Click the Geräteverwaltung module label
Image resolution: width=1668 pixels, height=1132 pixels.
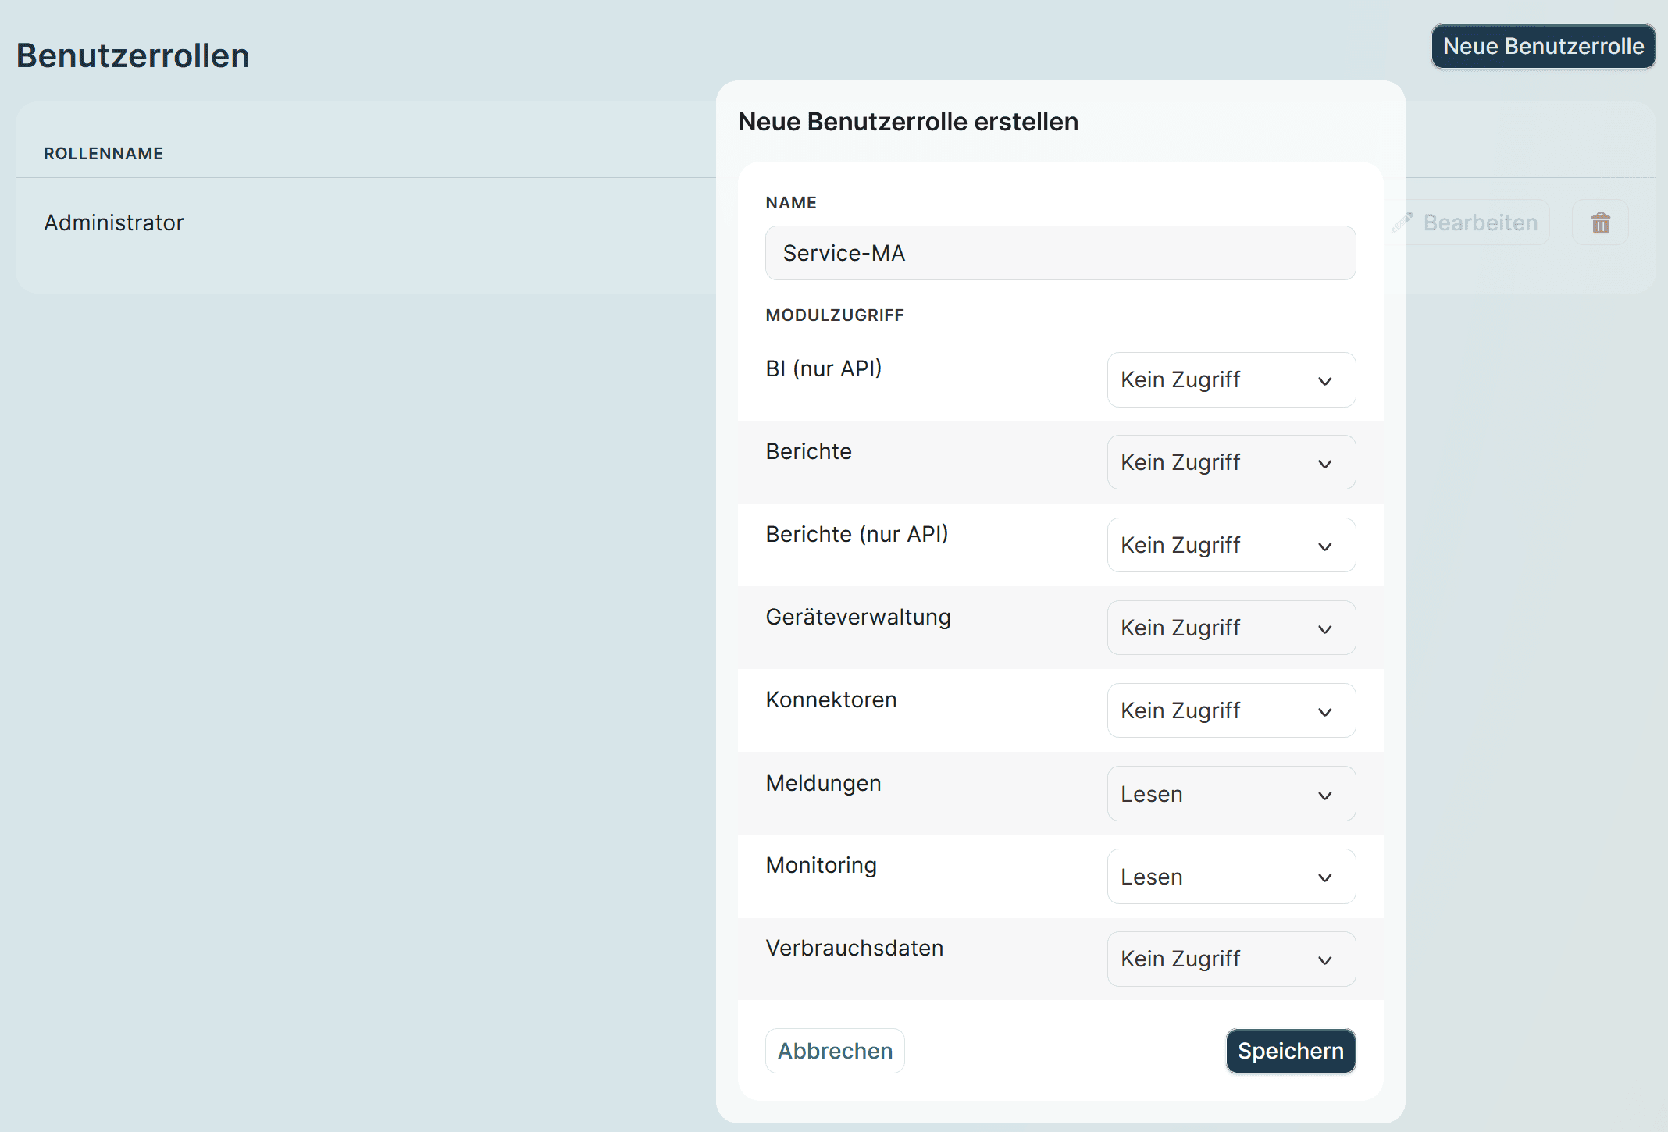pyautogui.click(x=858, y=617)
